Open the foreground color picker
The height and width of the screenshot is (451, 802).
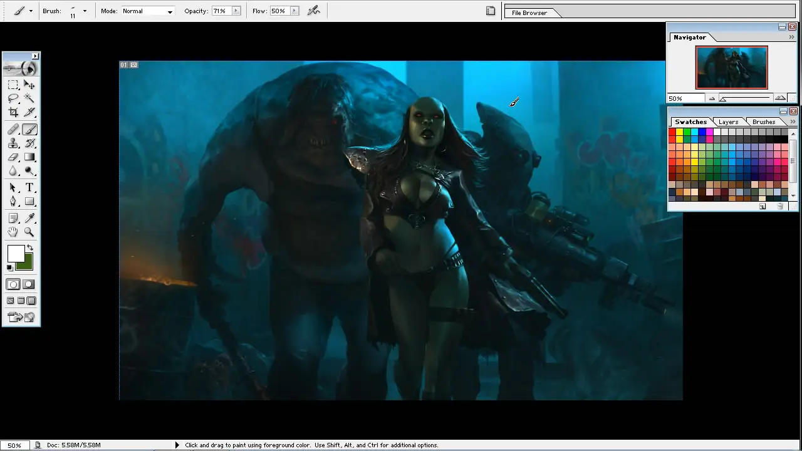(15, 253)
